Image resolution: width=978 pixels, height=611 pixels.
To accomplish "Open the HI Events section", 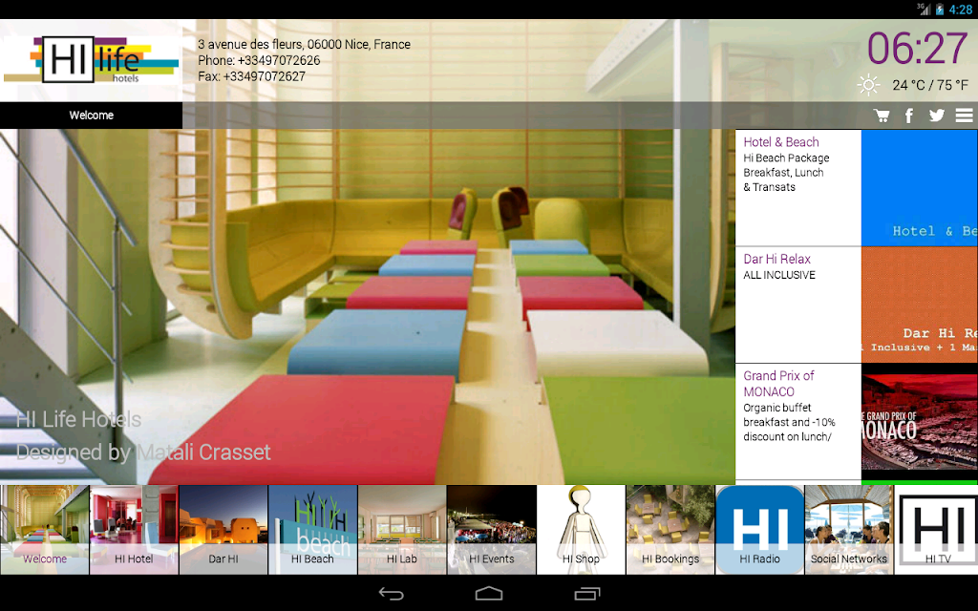I will [492, 529].
